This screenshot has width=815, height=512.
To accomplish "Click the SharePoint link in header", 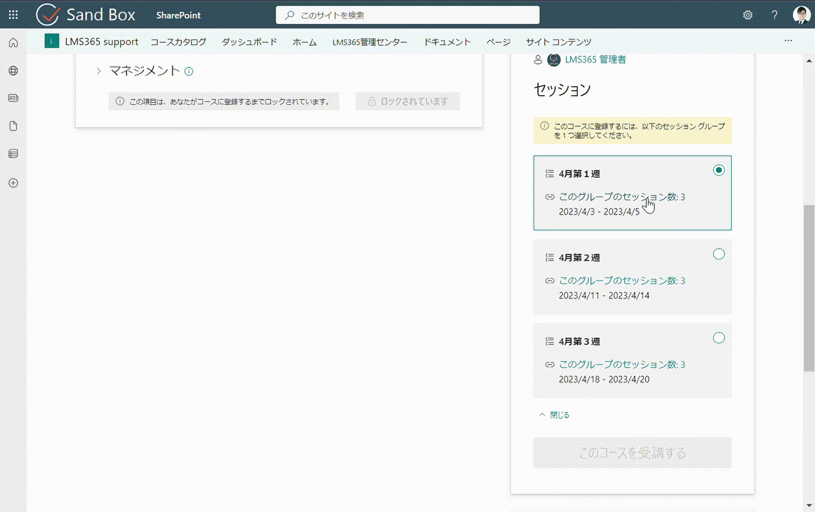I will [x=178, y=15].
